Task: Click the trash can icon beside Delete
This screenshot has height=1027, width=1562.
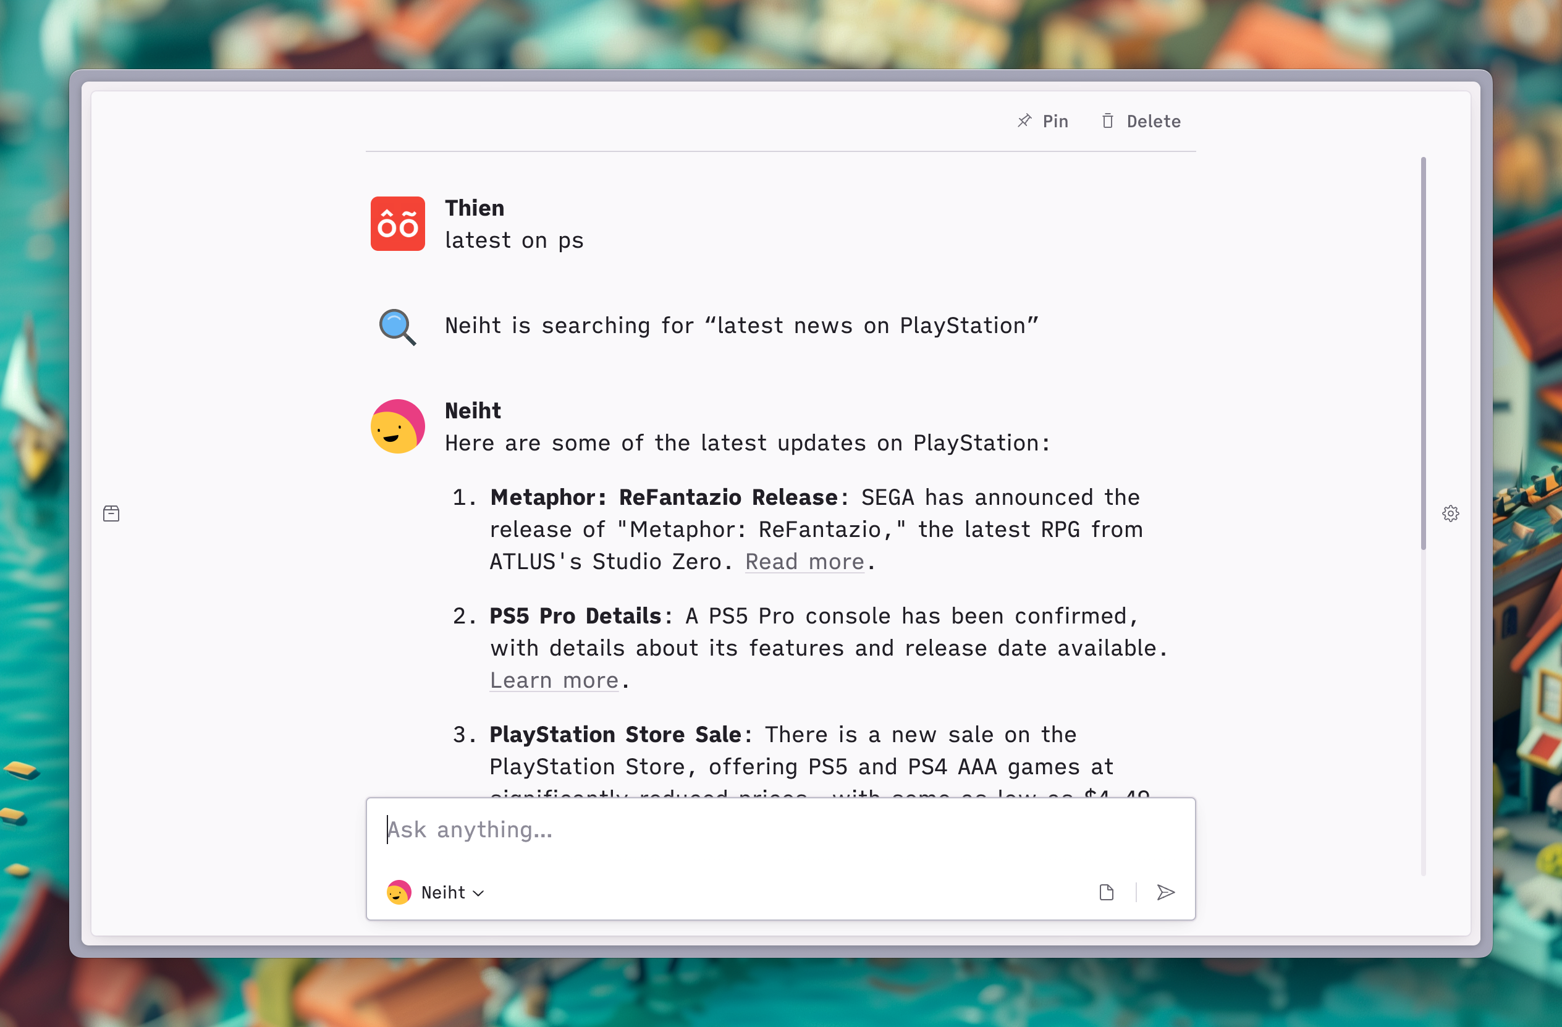Action: [x=1107, y=120]
